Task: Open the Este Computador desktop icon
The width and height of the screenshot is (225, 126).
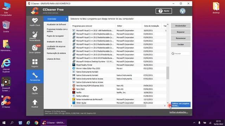Action: pyautogui.click(x=6, y=9)
